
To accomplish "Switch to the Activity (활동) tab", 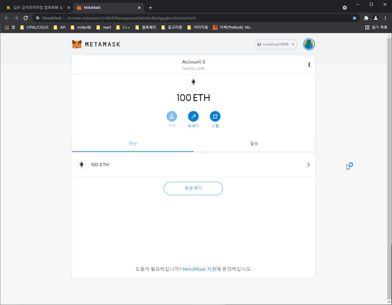I will point(254,144).
